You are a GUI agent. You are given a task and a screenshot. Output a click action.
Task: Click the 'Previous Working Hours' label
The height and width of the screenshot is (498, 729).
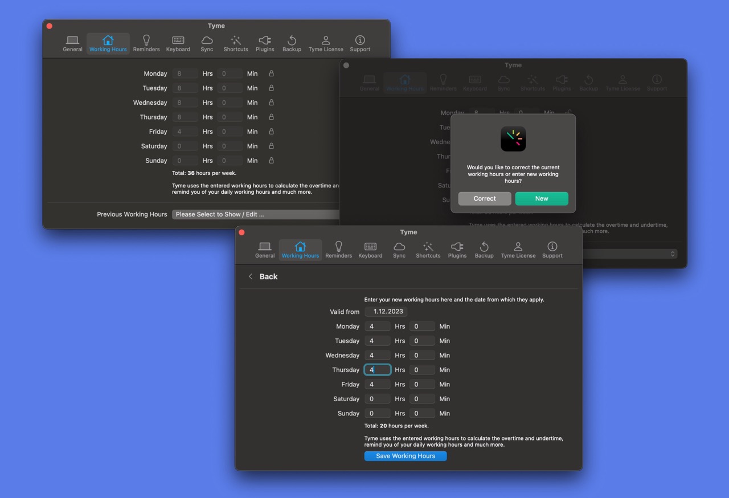132,214
